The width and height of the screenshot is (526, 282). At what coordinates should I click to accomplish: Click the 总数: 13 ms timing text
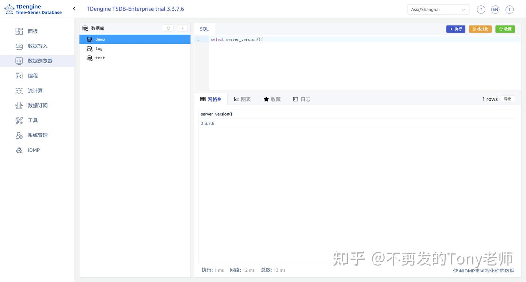coord(273,270)
